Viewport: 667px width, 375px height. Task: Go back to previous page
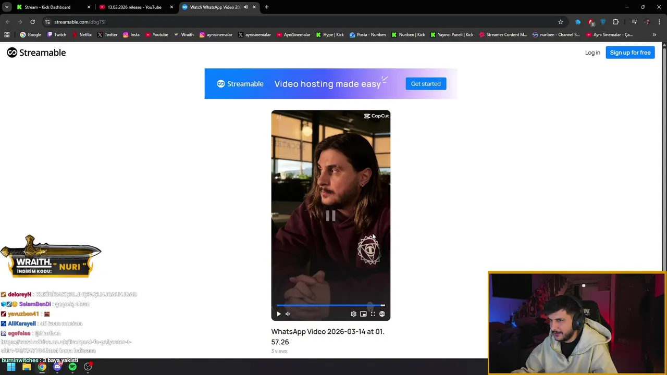click(7, 22)
